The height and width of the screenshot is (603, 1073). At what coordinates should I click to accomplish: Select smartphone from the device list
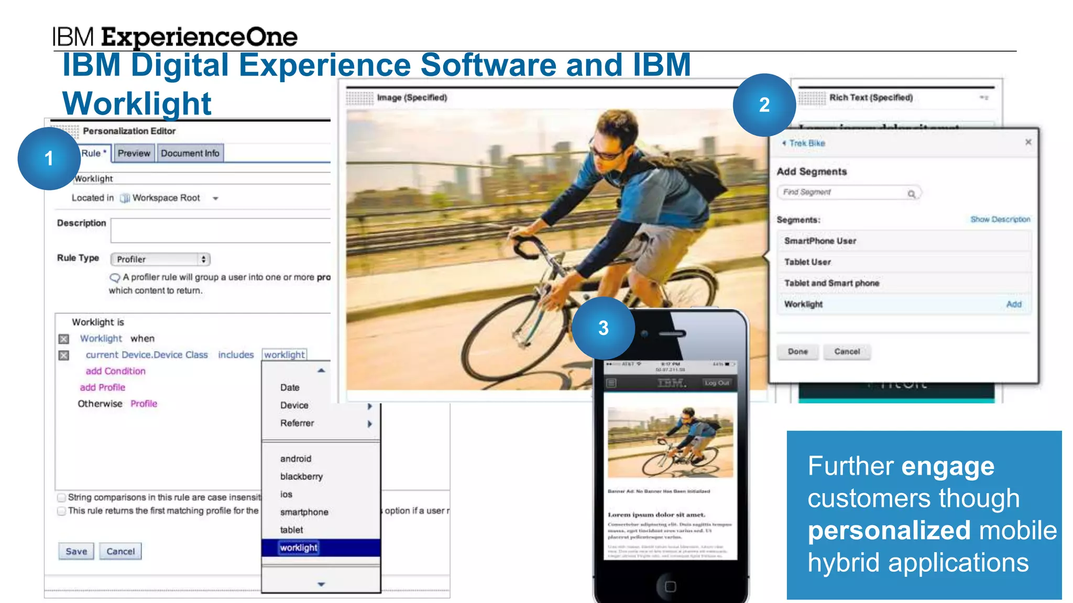coord(304,512)
